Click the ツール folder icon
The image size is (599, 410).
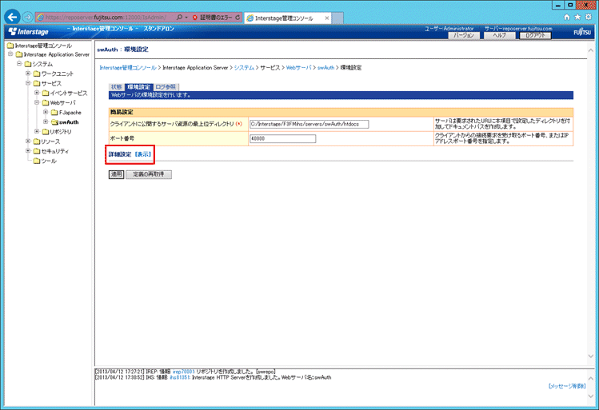37,161
